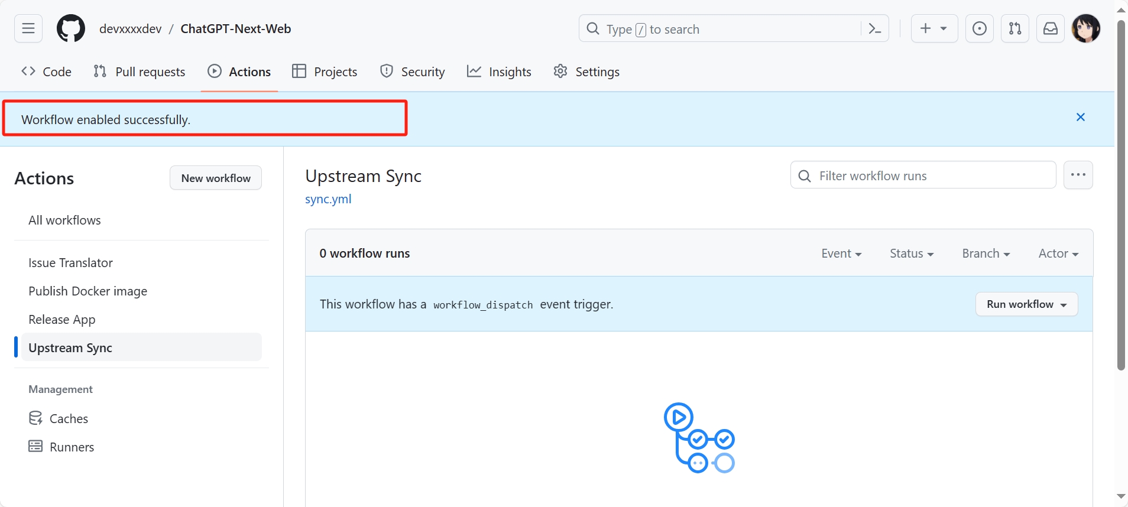Screen dimensions: 1128x507
Task: Switch to the Insights tab
Action: point(499,71)
